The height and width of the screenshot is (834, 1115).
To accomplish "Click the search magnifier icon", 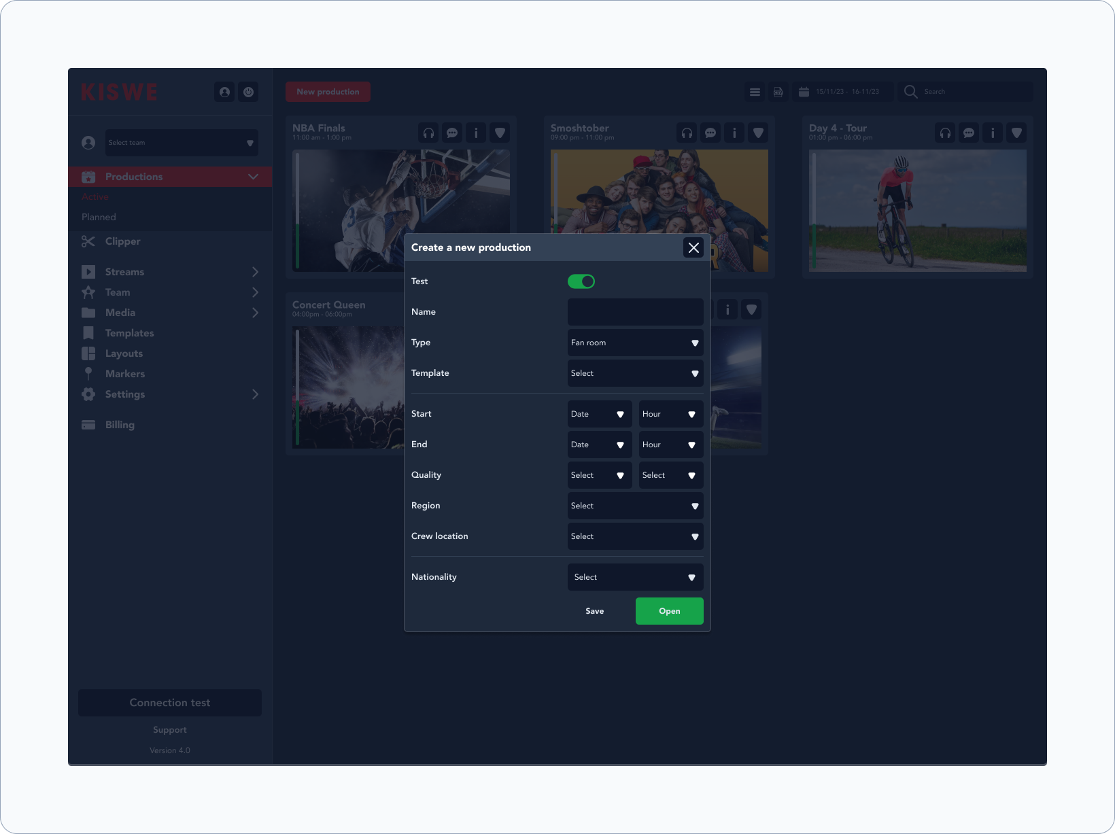I will [x=910, y=92].
